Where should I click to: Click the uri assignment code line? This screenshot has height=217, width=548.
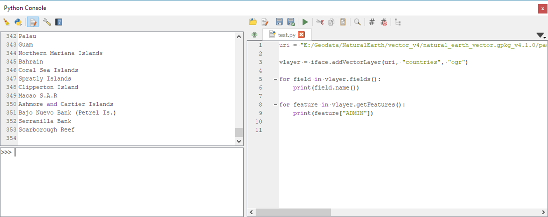(x=413, y=45)
